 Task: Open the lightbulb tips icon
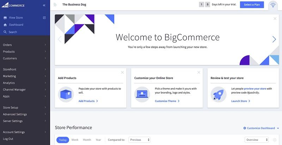pyautogui.click(x=273, y=5)
